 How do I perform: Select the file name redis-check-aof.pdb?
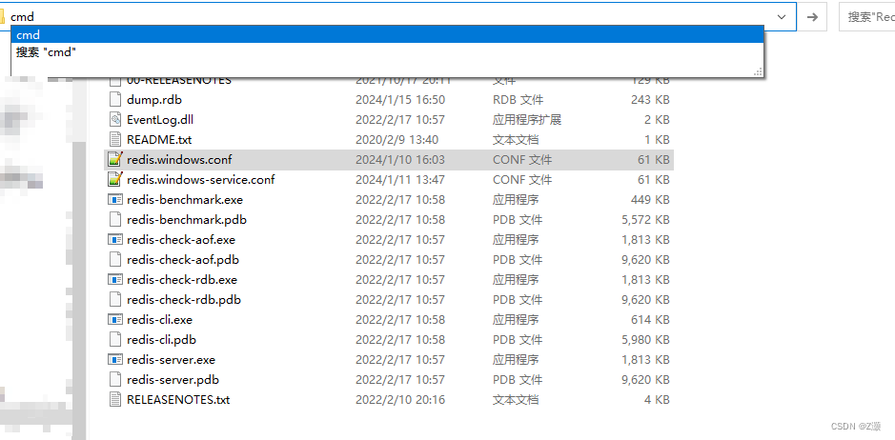(x=183, y=260)
